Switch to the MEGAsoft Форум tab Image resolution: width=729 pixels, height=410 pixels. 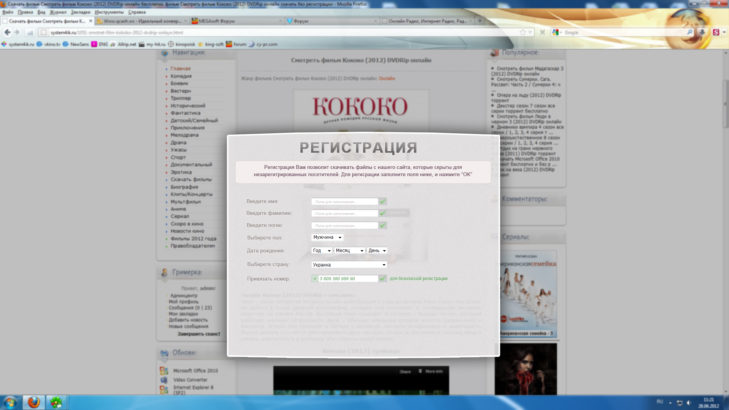(x=237, y=21)
